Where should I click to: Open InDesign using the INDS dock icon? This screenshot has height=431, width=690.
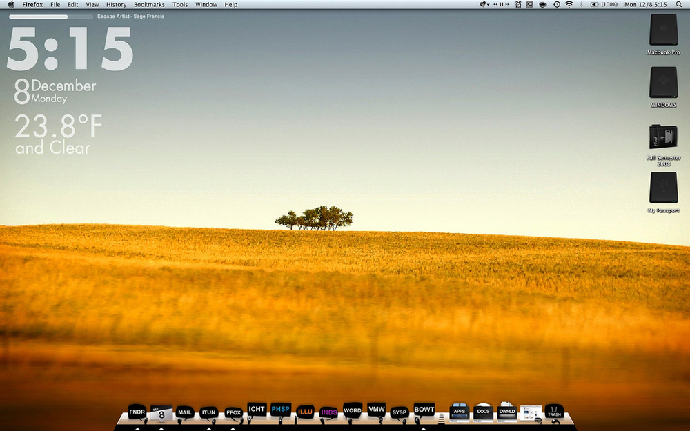point(329,412)
